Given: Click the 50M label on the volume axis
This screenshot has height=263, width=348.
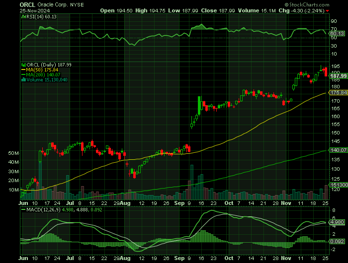Looking at the screenshot, I should [x=13, y=153].
